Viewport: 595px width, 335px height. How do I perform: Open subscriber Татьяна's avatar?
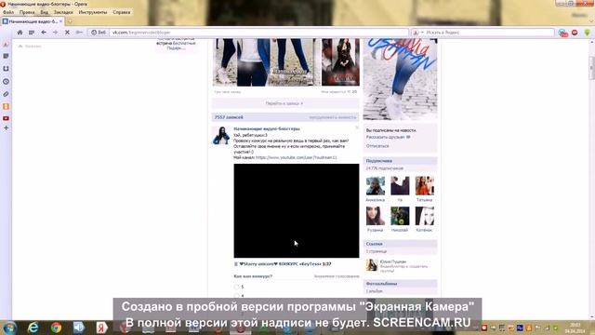coord(425,186)
